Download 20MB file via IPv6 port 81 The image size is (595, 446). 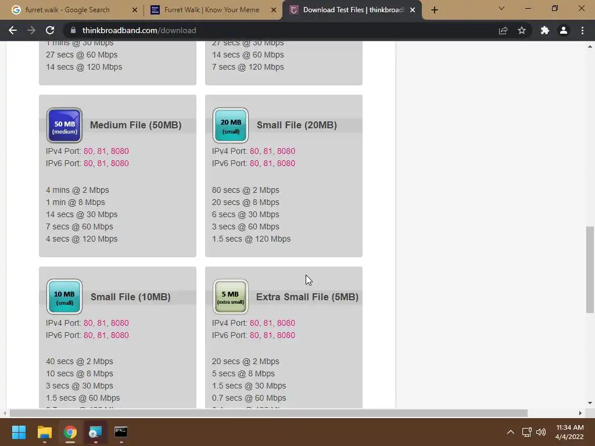(x=267, y=163)
